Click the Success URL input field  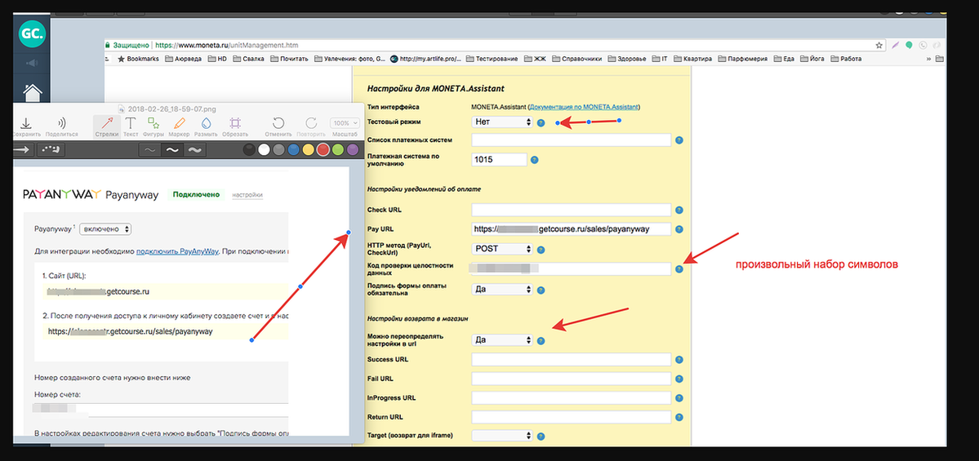pos(572,360)
